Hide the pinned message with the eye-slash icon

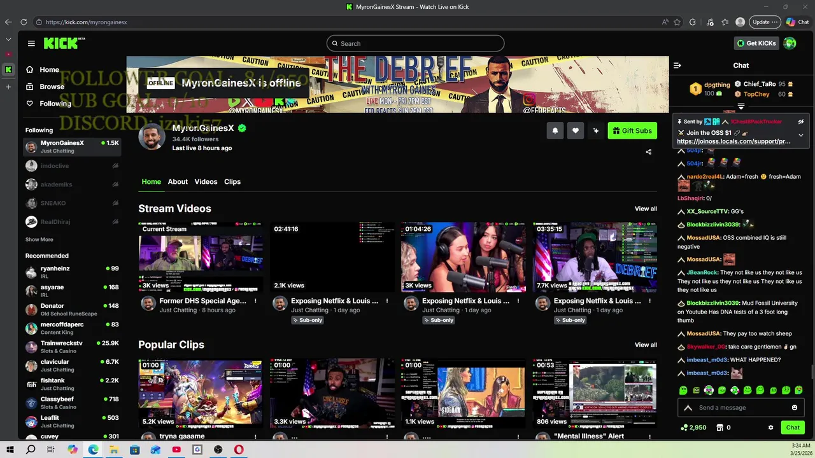click(801, 121)
